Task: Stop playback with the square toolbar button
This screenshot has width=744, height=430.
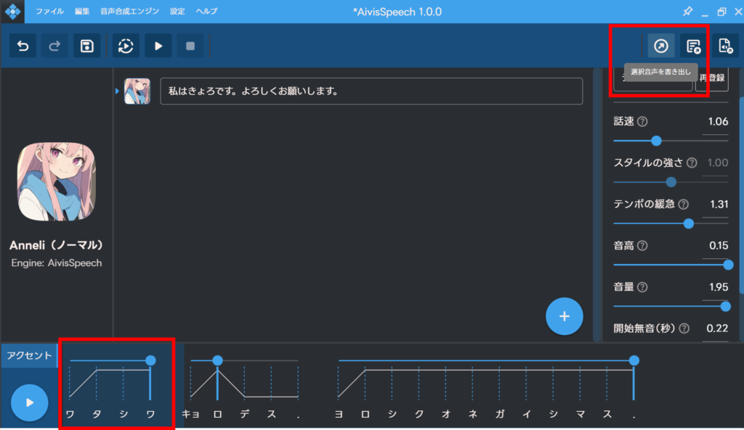Action: point(190,46)
